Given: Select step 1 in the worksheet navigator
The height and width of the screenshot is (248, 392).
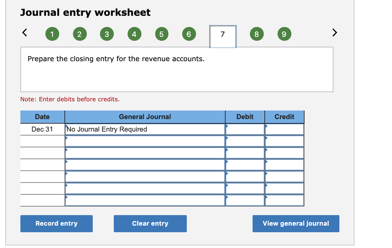Looking at the screenshot, I should [x=52, y=34].
